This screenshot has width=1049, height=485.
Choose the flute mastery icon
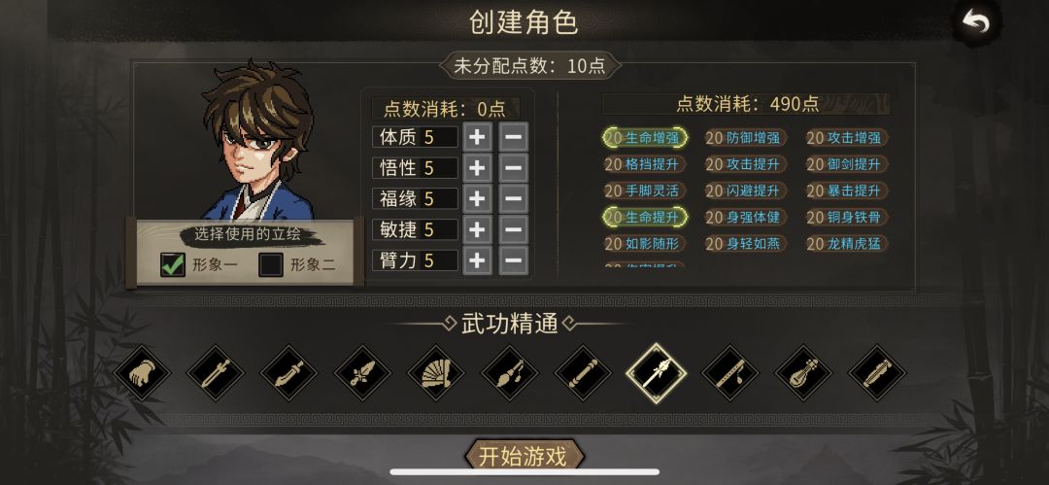pyautogui.click(x=729, y=374)
